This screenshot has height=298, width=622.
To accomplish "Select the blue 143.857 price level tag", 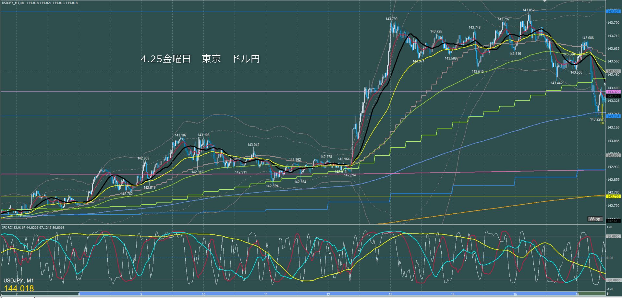I will [x=613, y=11].
